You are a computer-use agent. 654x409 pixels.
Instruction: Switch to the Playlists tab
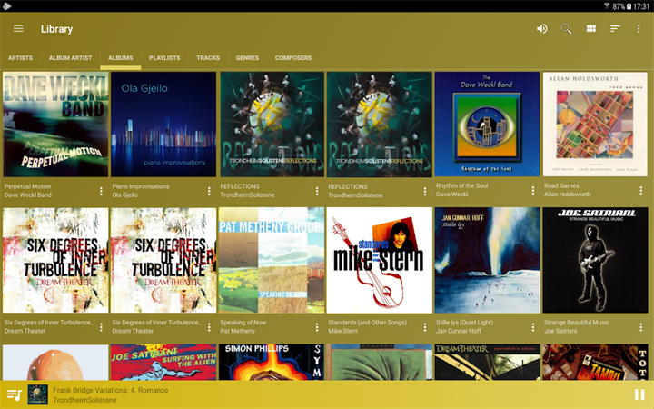click(164, 58)
